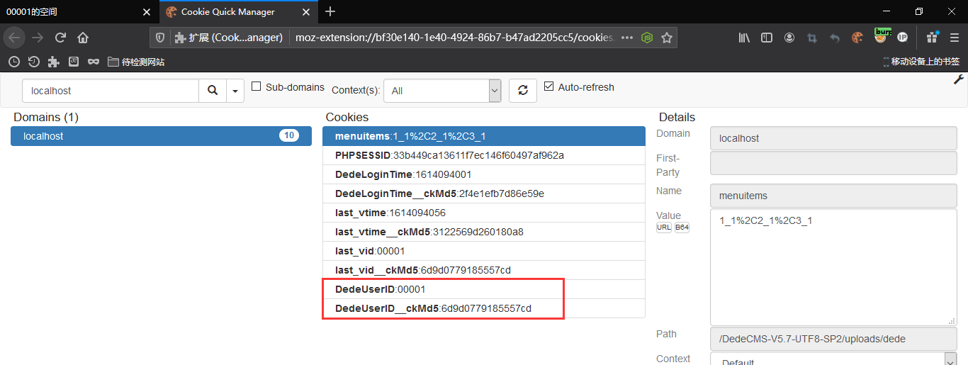Click the puzzle-piece bookmark icon
Viewport: 968px width, 365px height.
tap(53, 62)
